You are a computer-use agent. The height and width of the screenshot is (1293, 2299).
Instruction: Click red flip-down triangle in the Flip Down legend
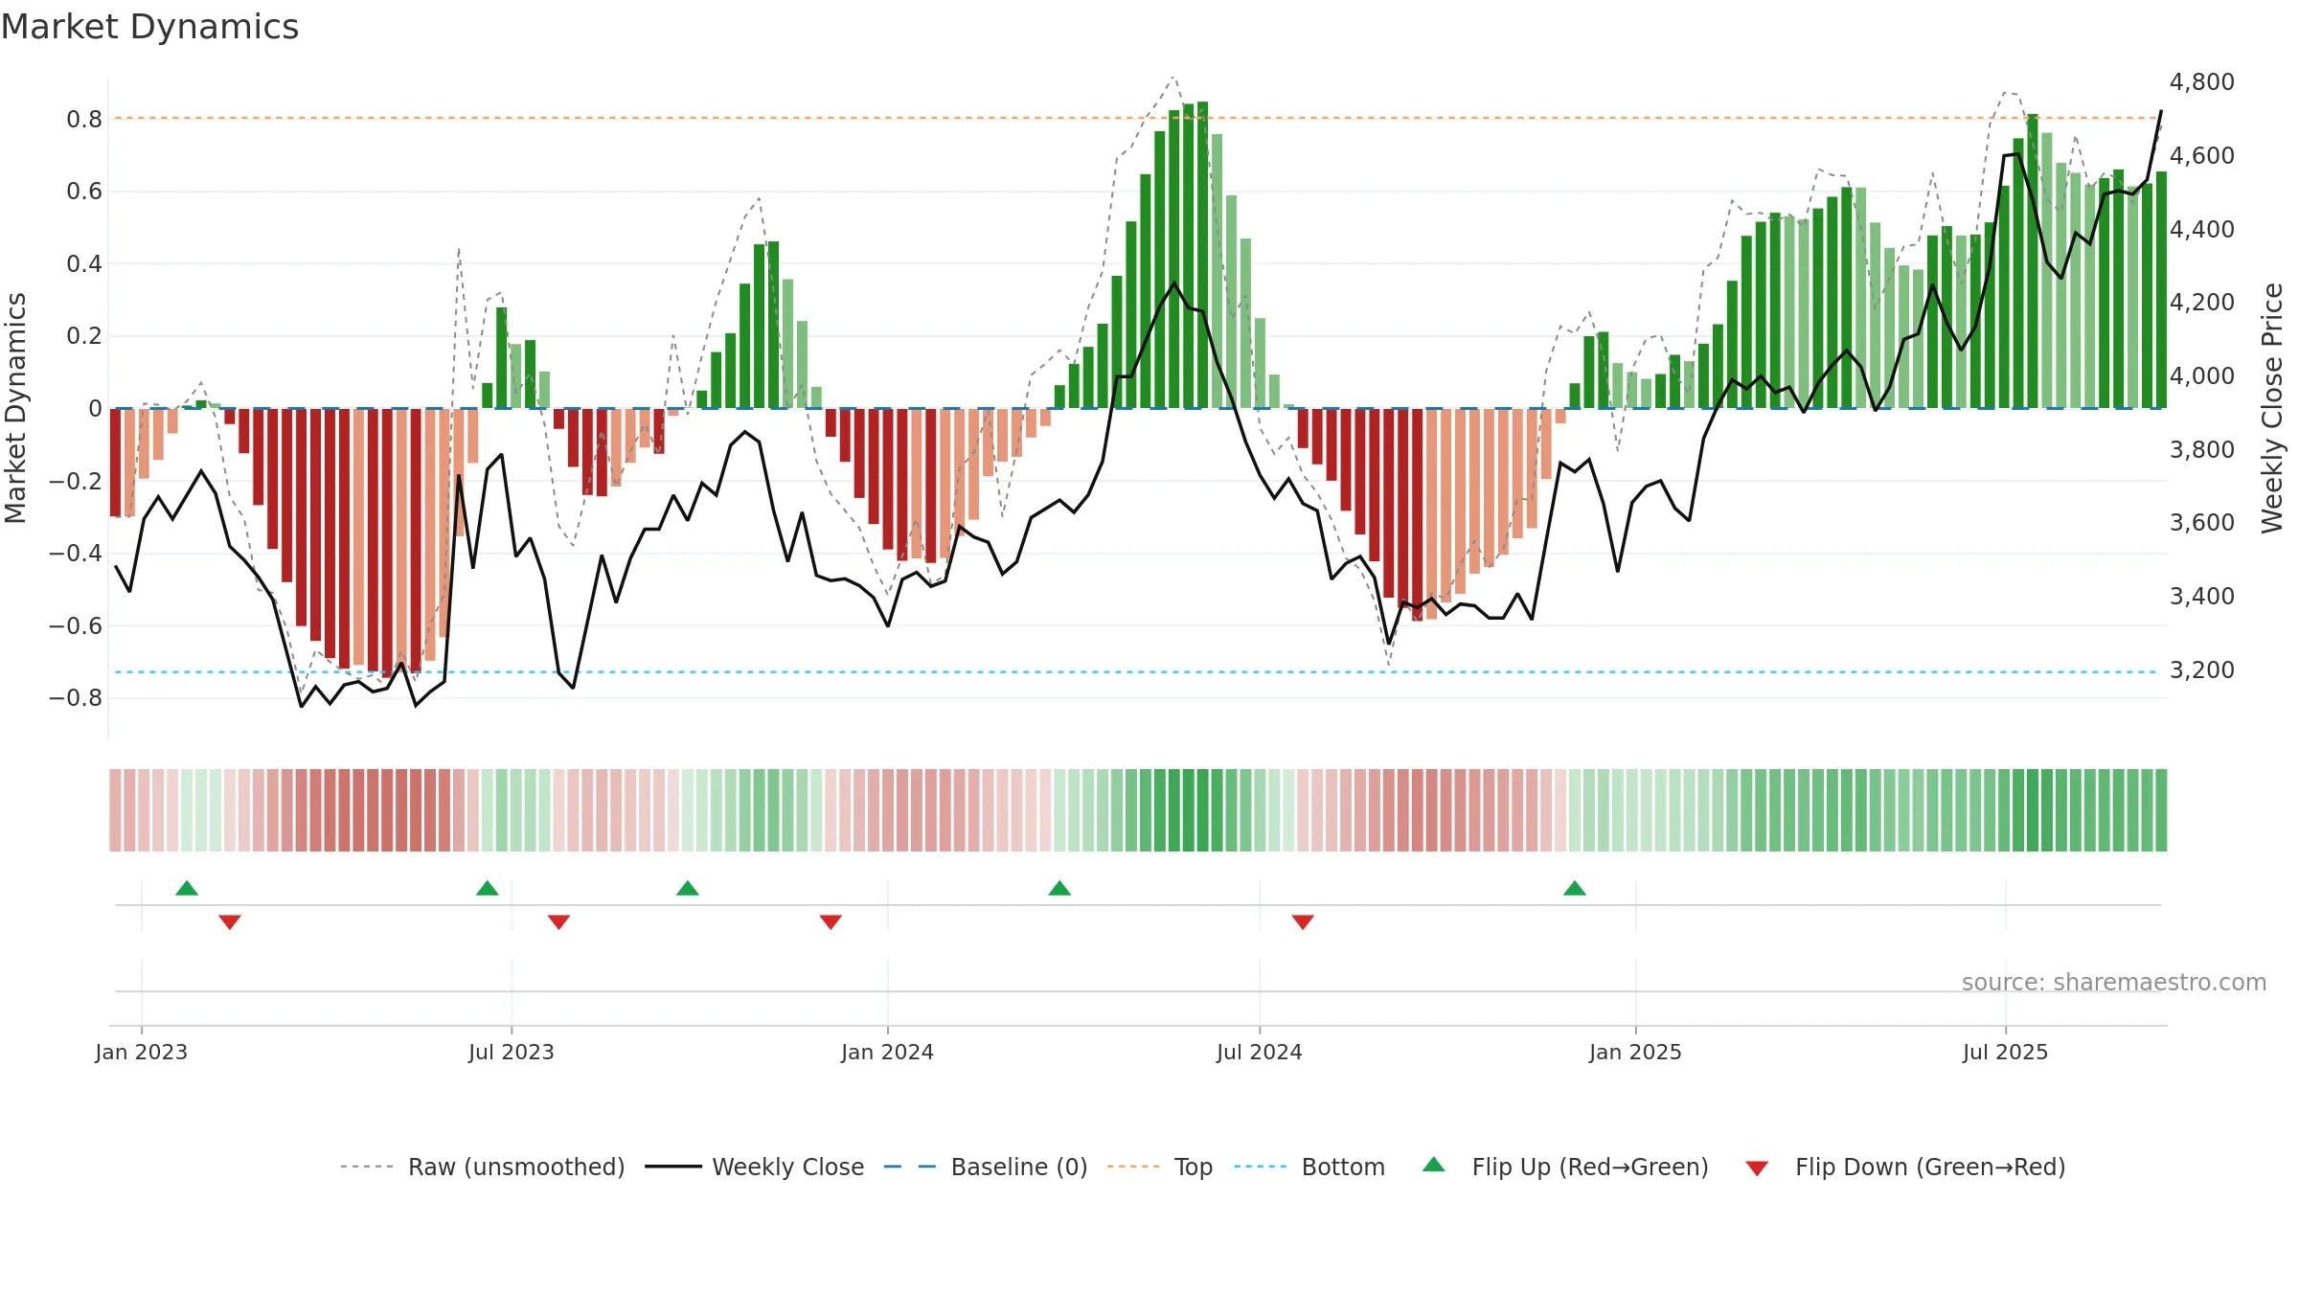point(1757,1168)
